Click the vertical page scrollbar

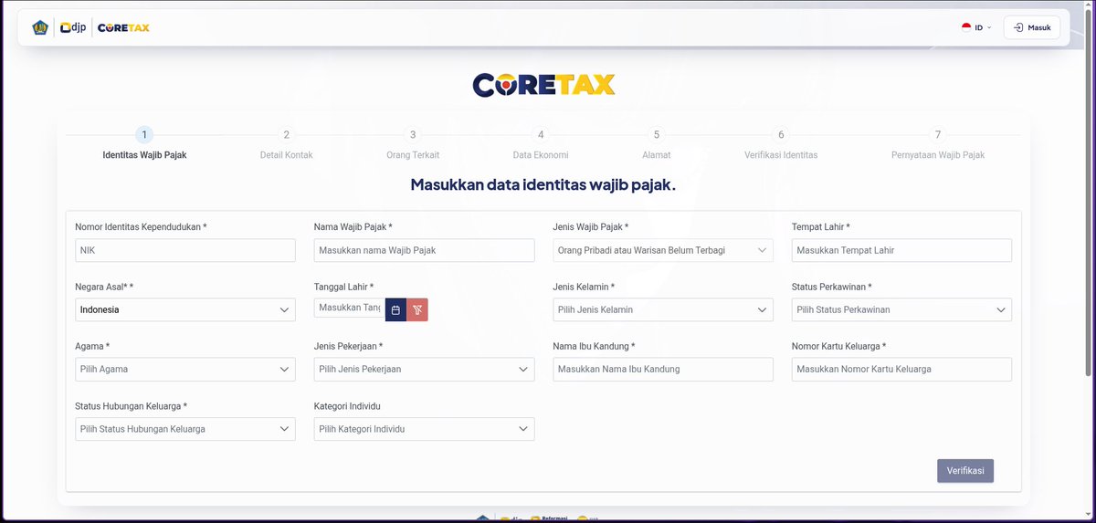pyautogui.click(x=1088, y=192)
